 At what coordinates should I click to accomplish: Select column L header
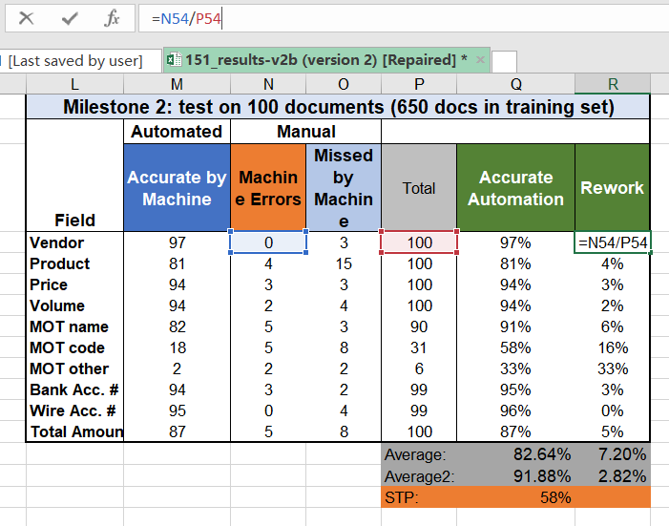(x=74, y=84)
